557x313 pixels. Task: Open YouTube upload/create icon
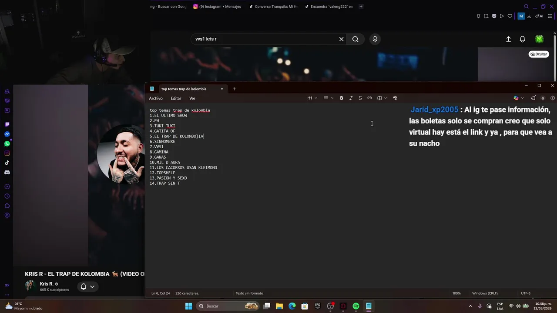(x=508, y=39)
